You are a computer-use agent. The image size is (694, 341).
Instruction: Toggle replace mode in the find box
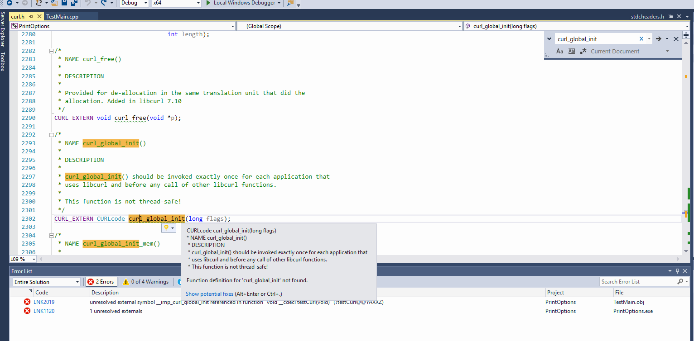point(549,39)
